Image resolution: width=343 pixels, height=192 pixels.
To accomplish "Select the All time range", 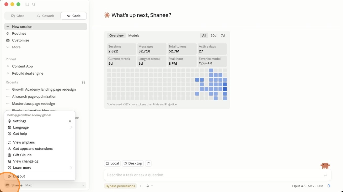I will 204,35.
